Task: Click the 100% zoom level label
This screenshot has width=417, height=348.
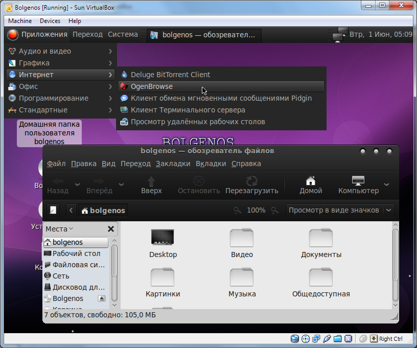Action: (256, 211)
